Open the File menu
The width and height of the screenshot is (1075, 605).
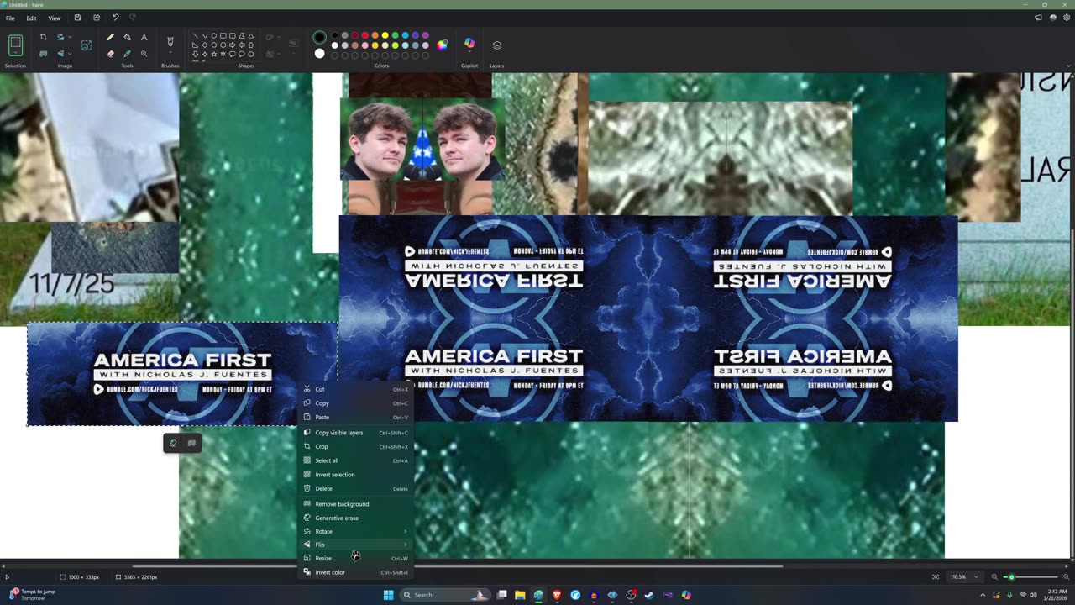pos(11,18)
